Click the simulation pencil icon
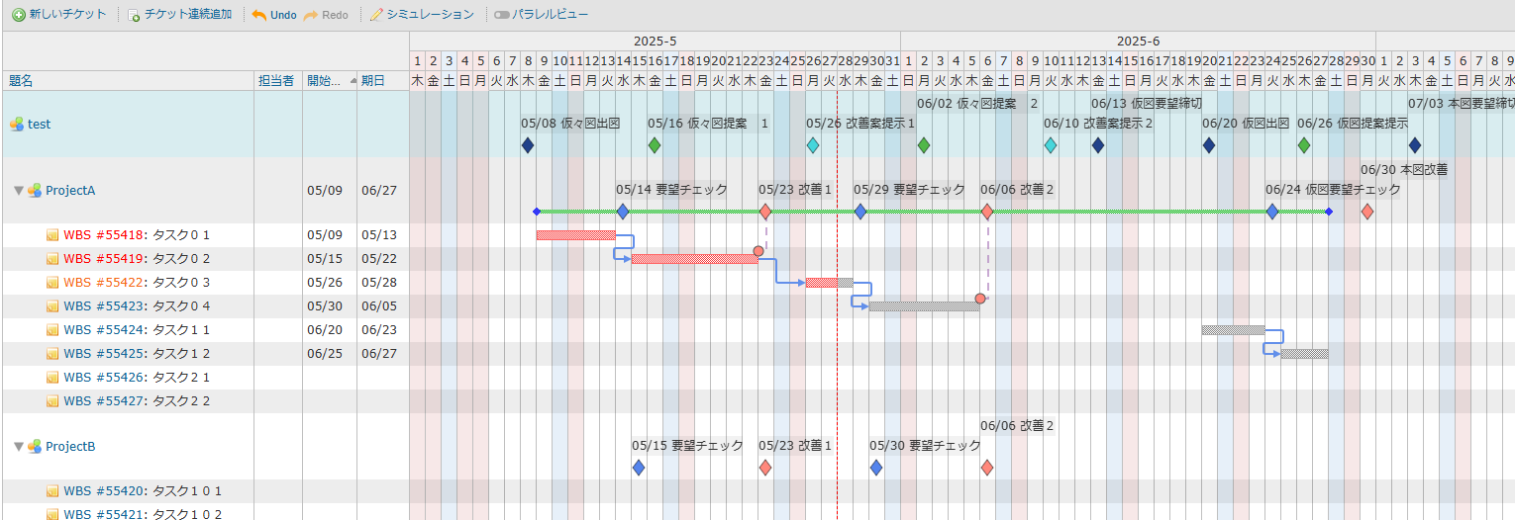The height and width of the screenshot is (520, 1515). coord(376,16)
